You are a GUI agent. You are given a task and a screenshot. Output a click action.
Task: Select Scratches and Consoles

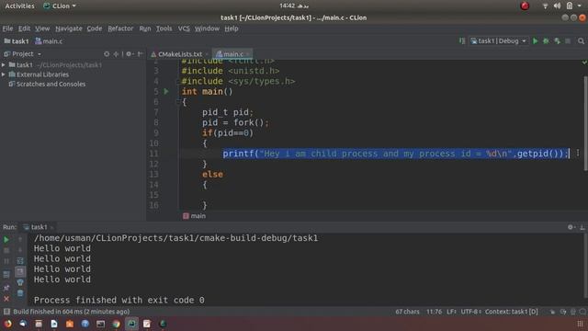coord(51,84)
